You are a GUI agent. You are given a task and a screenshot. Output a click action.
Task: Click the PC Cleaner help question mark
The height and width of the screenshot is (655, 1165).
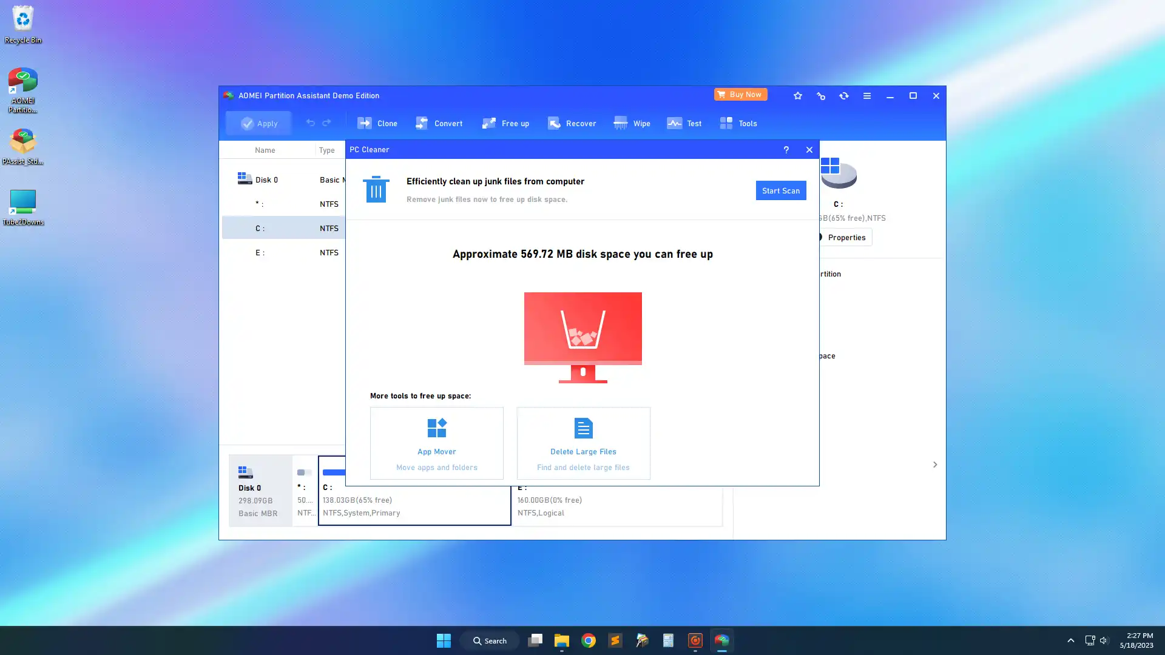[x=786, y=150]
